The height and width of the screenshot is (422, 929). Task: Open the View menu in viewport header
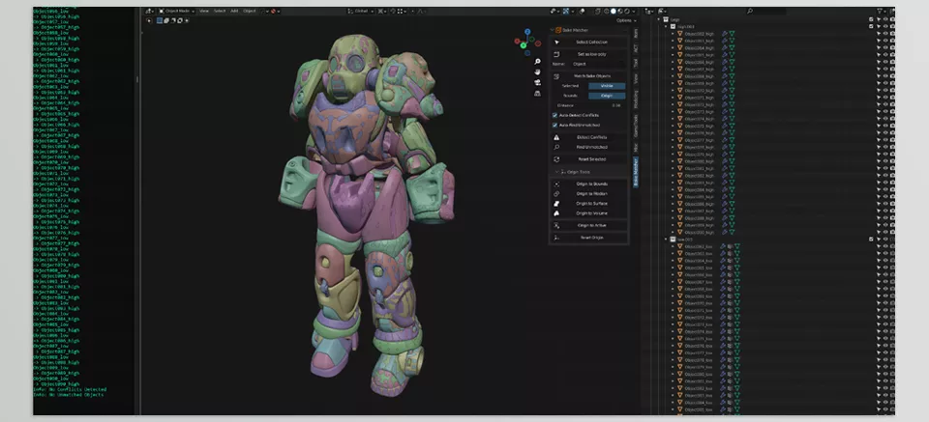tap(204, 11)
